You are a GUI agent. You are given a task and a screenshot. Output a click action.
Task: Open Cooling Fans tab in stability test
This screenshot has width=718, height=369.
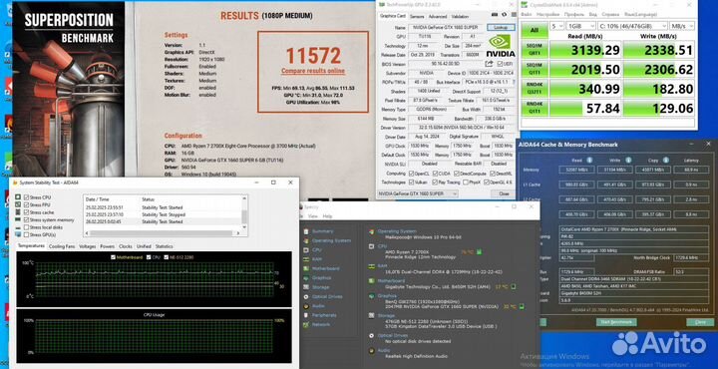(x=62, y=246)
